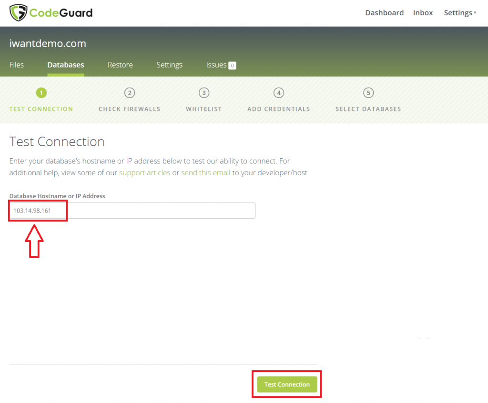The width and height of the screenshot is (488, 403).
Task: Select step 4 circle for Add Credentials
Action: click(x=278, y=93)
